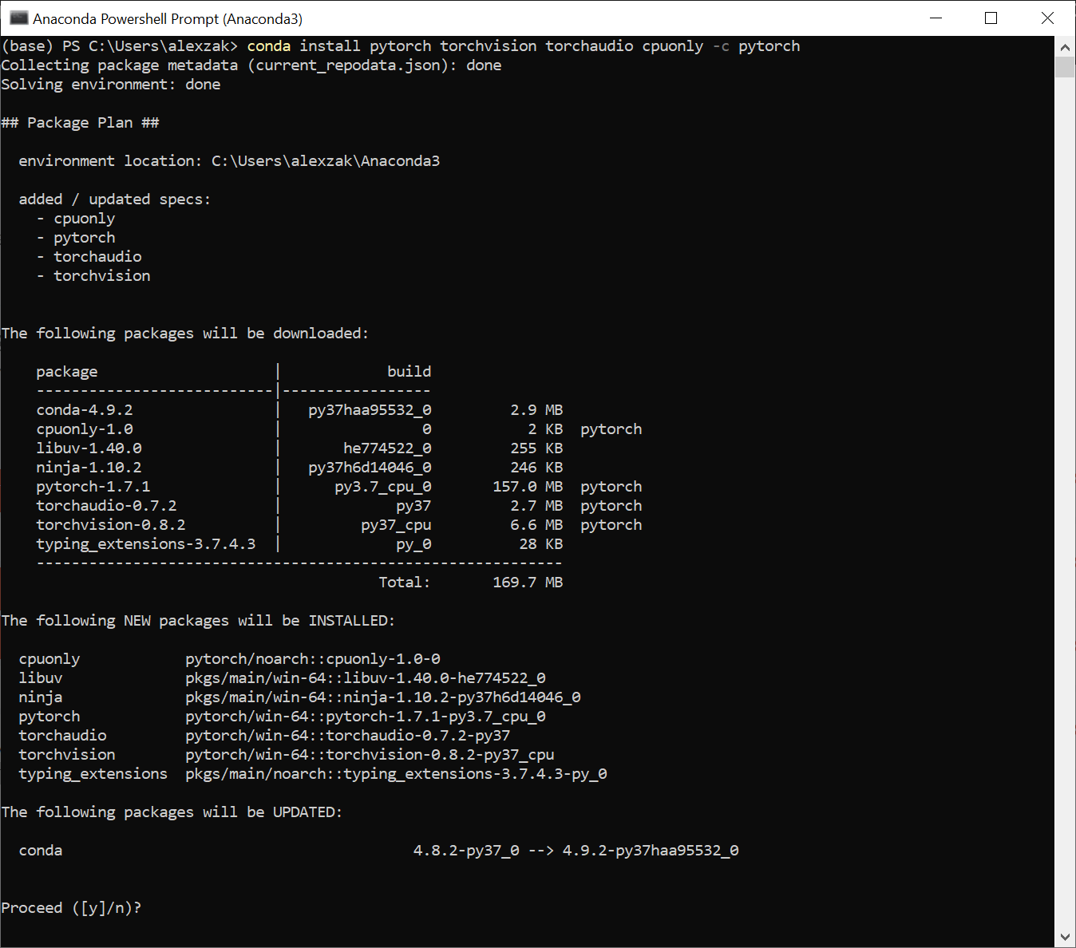Click the torchaudio-0.7.2 download row
Screen dimensions: 1076x948
tap(106, 505)
